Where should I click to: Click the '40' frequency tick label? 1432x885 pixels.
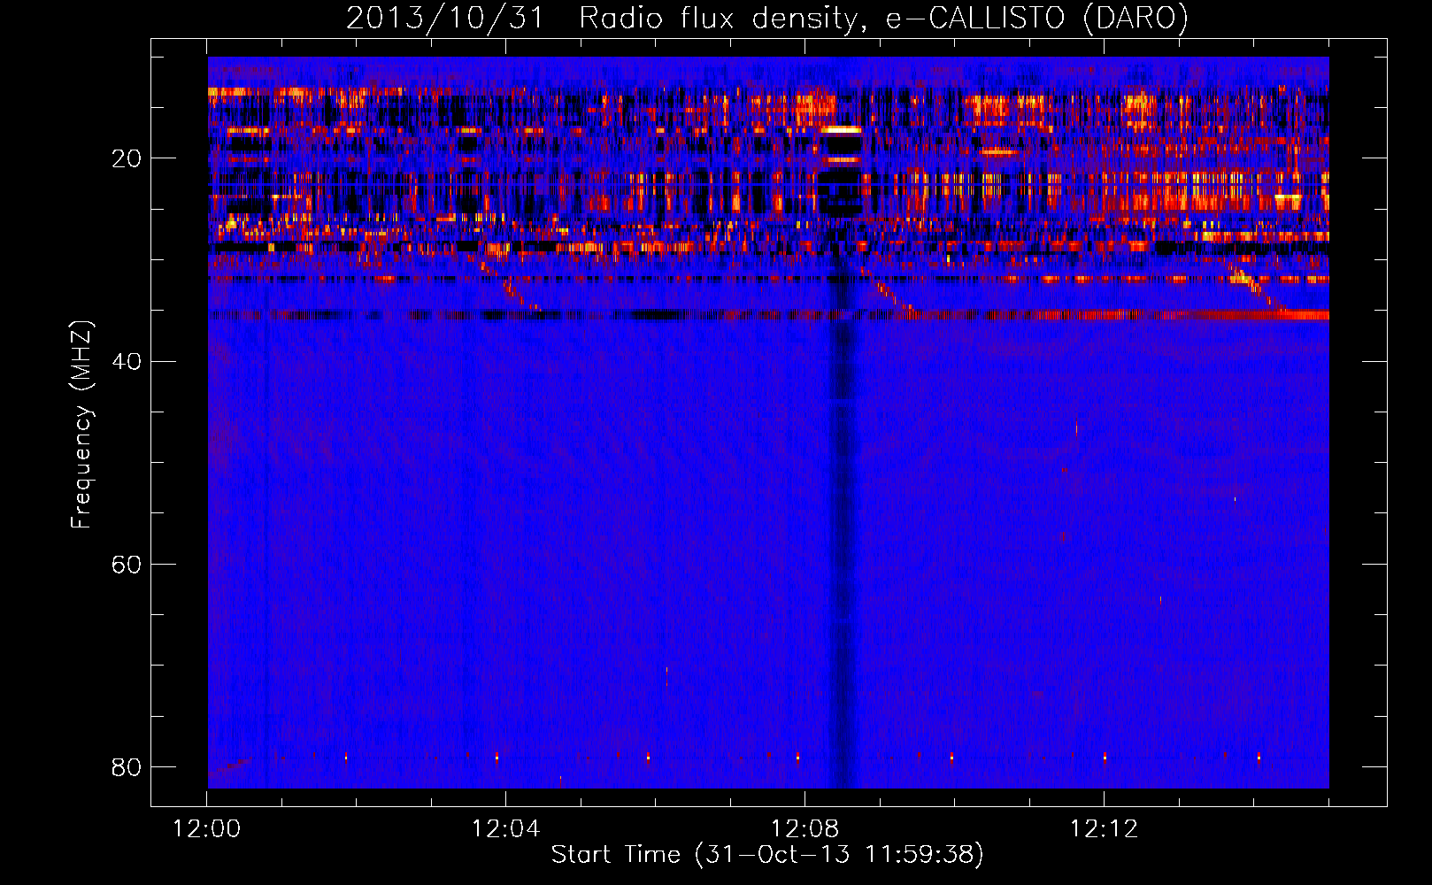(127, 361)
